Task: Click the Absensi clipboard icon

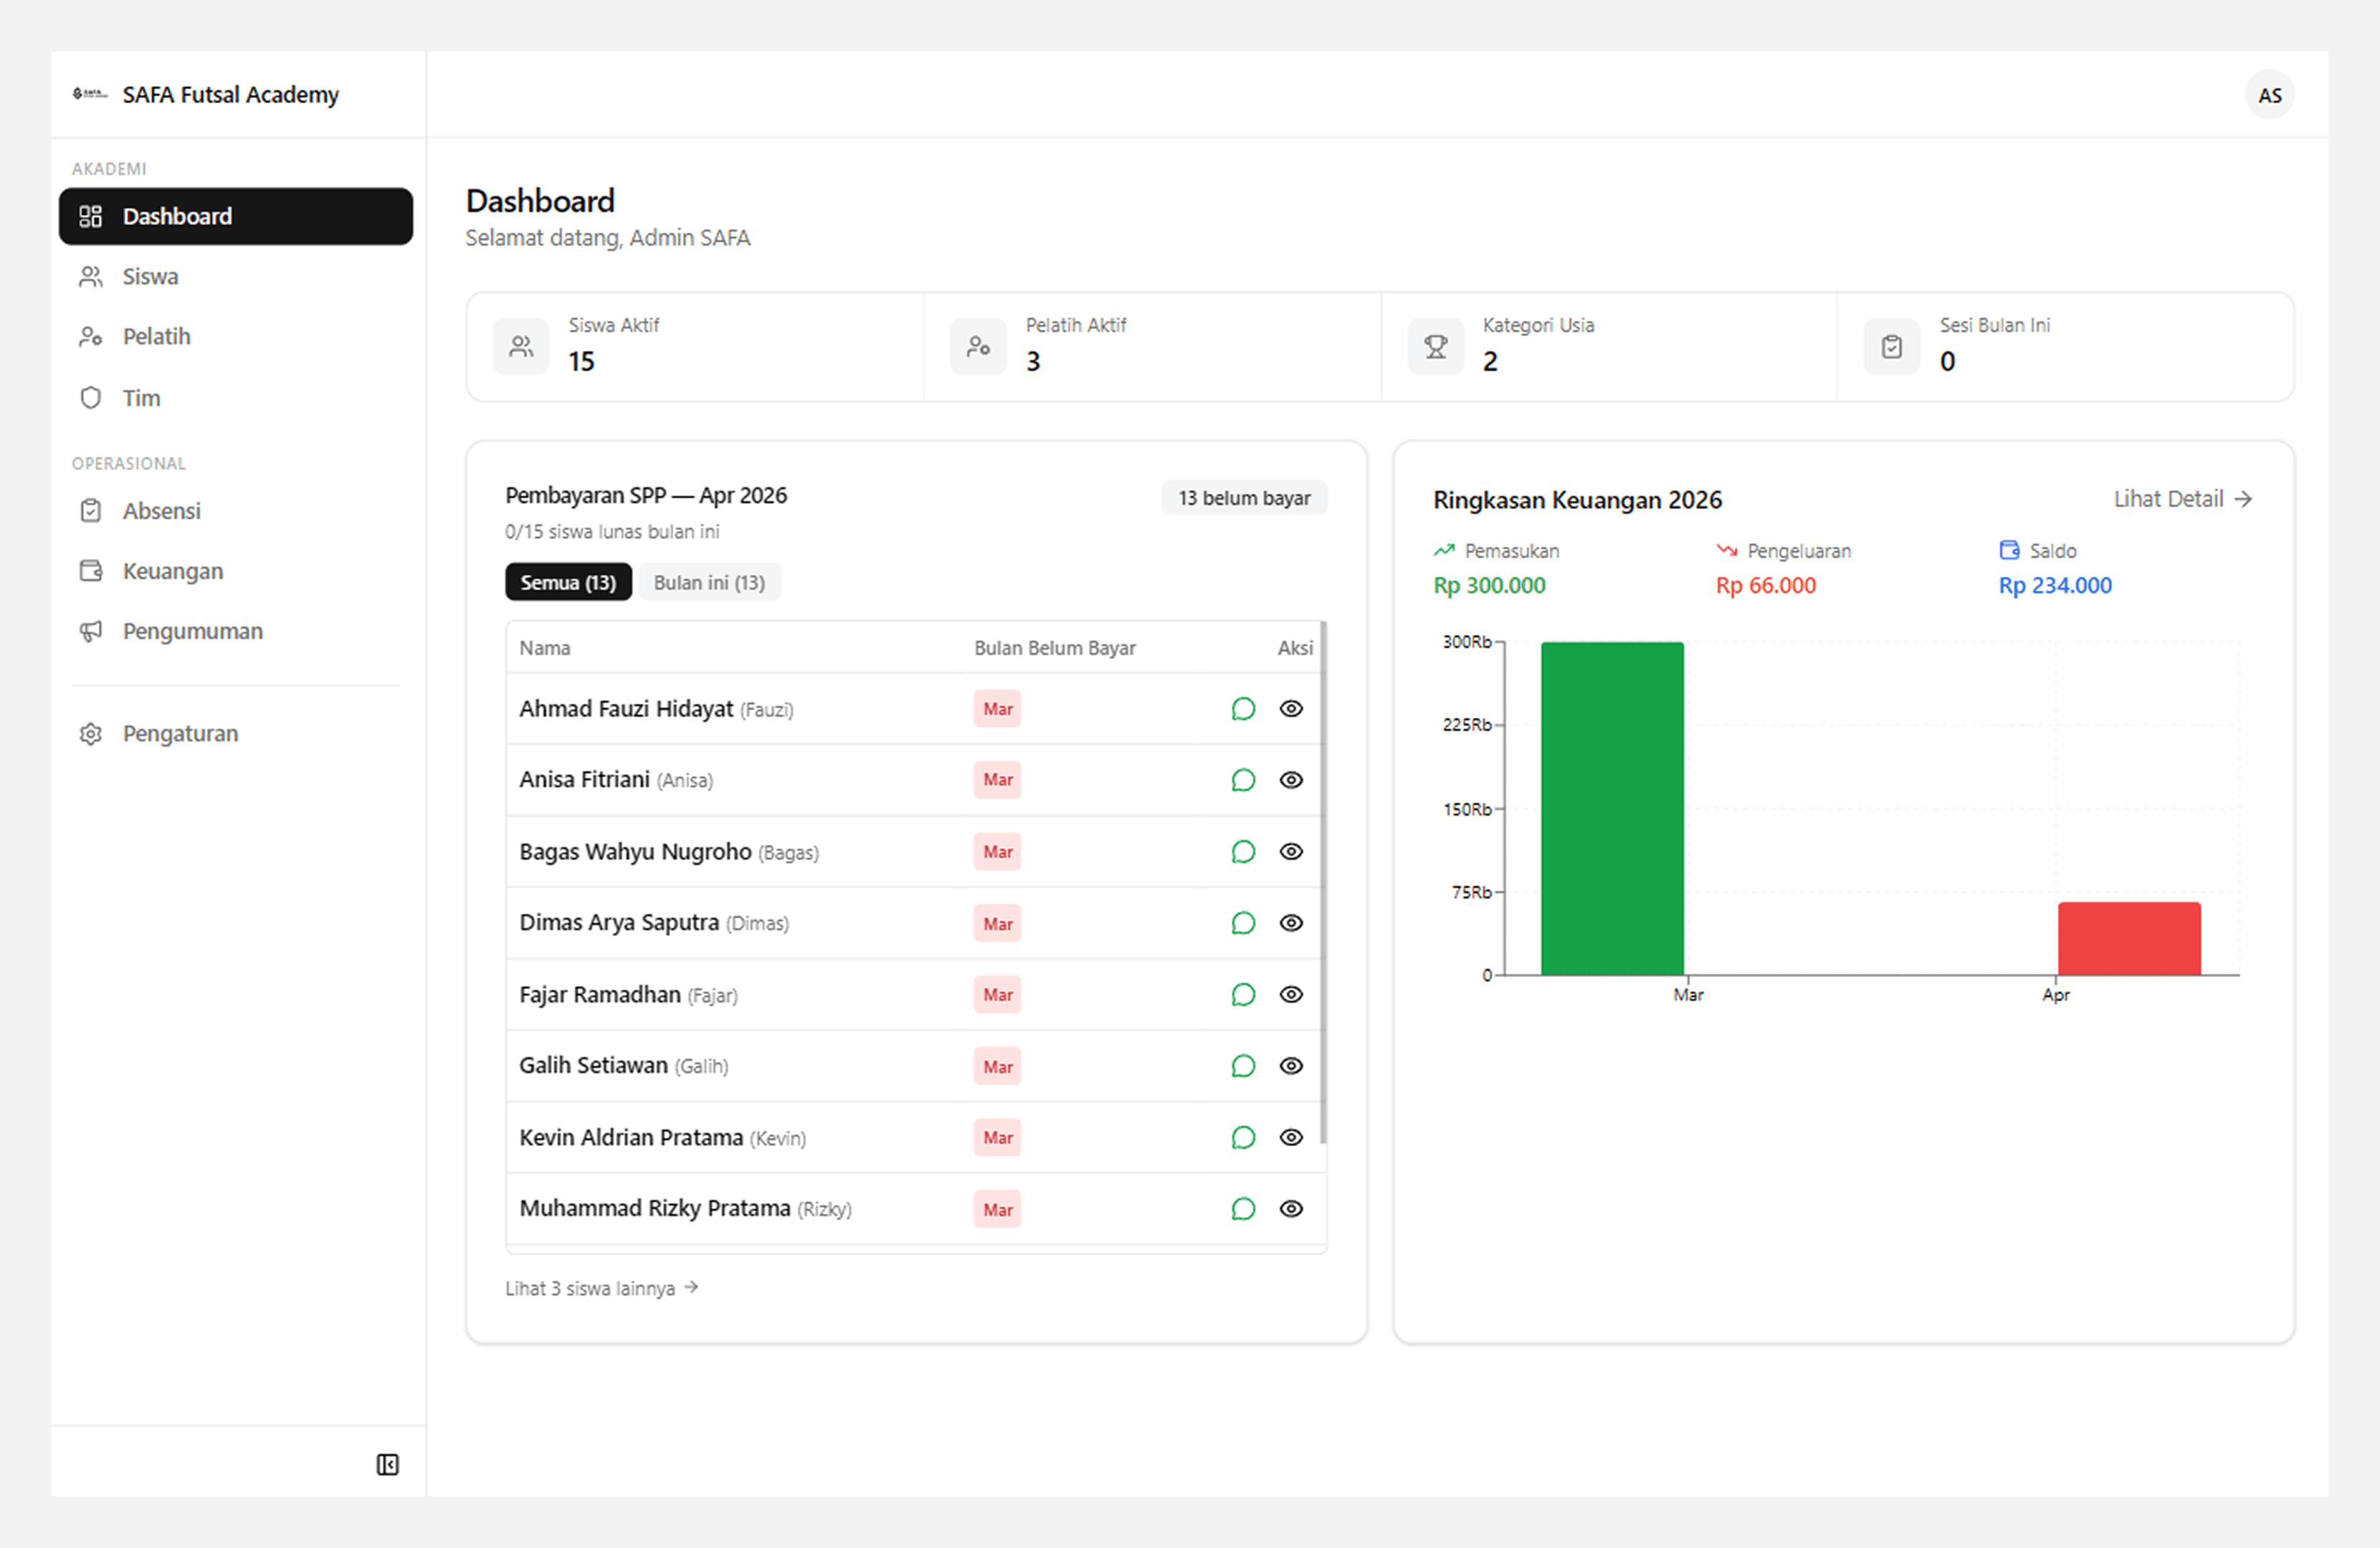Action: coord(91,510)
